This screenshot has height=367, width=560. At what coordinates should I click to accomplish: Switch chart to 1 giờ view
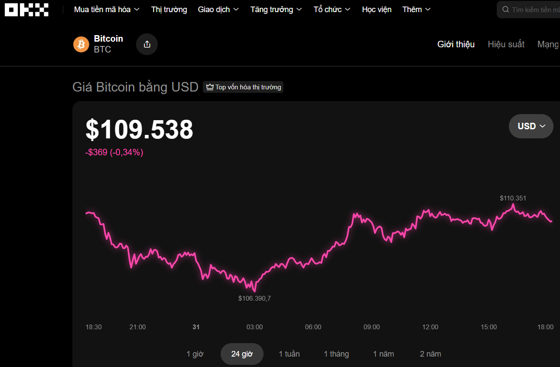click(195, 354)
